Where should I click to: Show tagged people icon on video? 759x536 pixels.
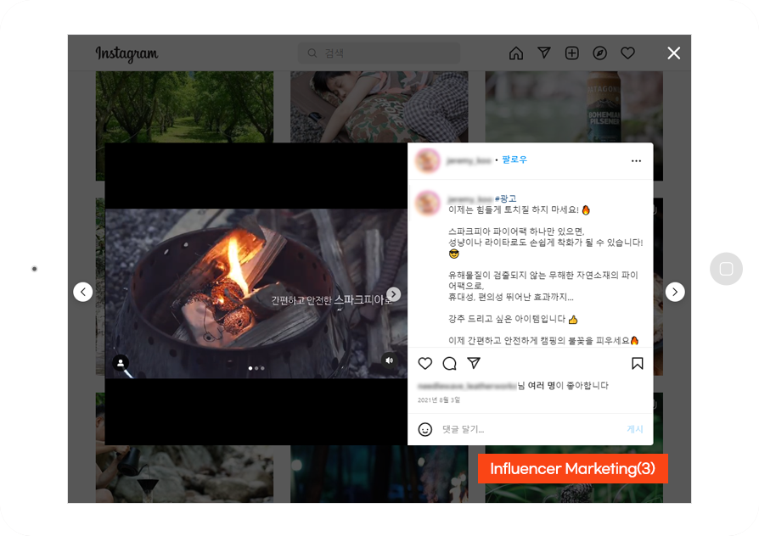pyautogui.click(x=121, y=362)
